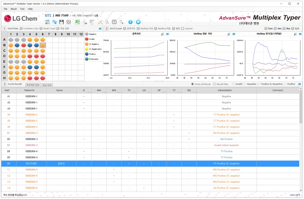Click the Well column header
The image size is (304, 199).
tap(9, 91)
